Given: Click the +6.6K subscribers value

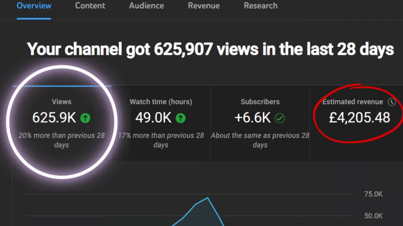Looking at the screenshot, I should pyautogui.click(x=253, y=118).
